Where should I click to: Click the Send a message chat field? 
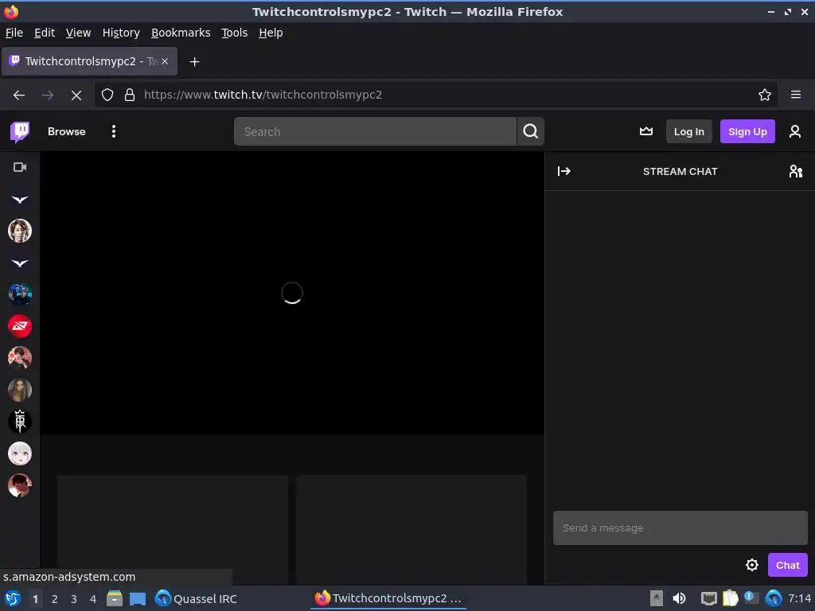(680, 528)
